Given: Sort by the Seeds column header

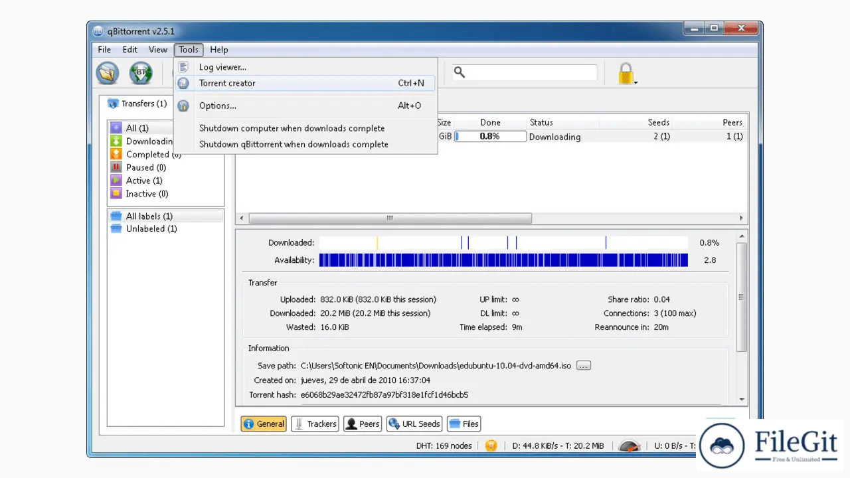Looking at the screenshot, I should (636, 123).
